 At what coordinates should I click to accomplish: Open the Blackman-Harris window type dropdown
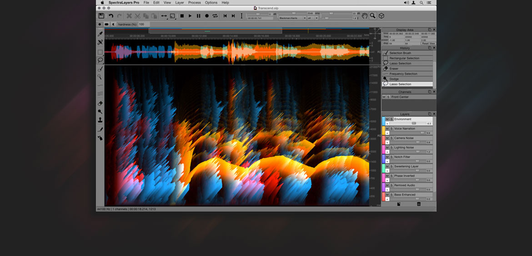(292, 18)
